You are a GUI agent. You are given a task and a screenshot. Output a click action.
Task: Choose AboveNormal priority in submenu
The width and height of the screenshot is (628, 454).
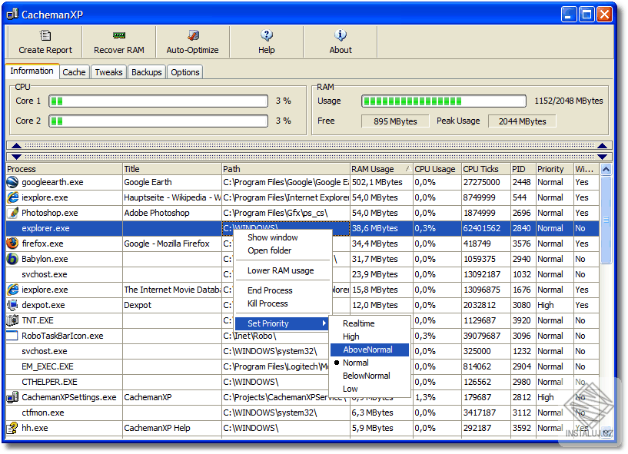[x=367, y=350]
